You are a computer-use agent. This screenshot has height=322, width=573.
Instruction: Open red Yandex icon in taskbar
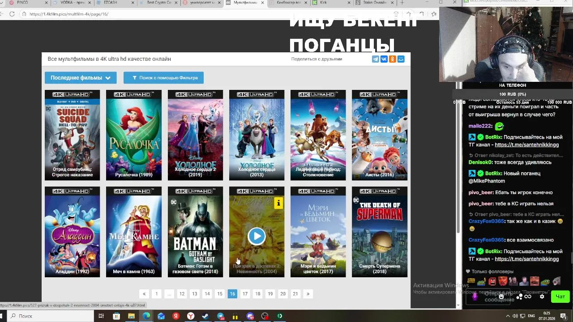(176, 316)
